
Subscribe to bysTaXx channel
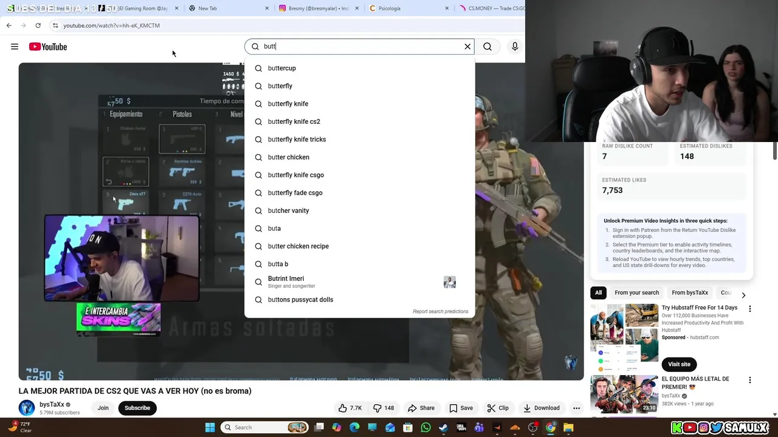pyautogui.click(x=137, y=408)
